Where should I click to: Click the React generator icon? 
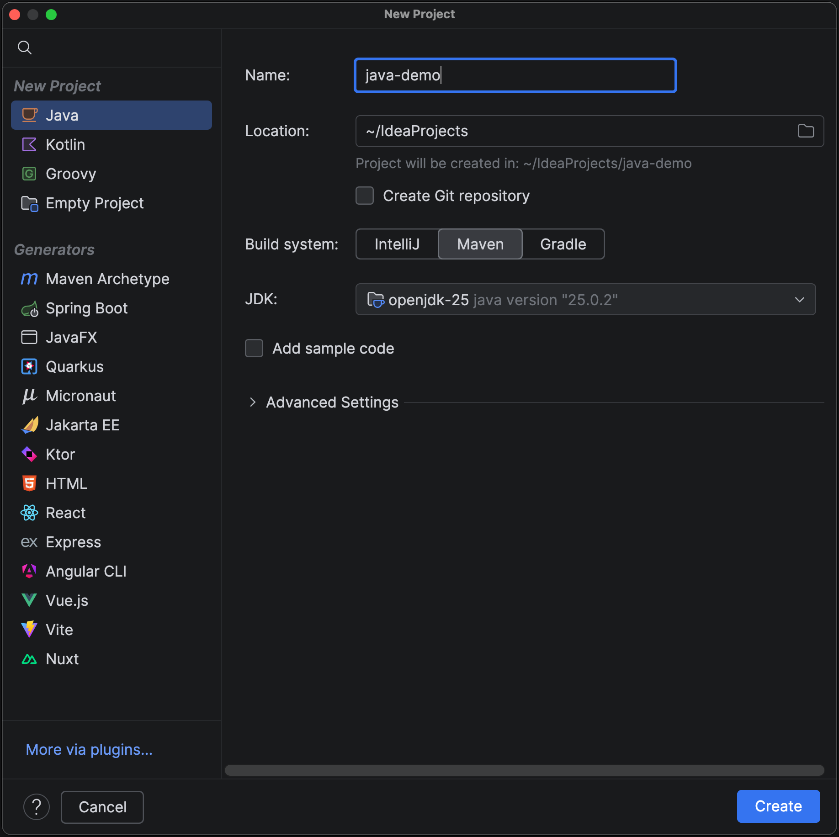click(x=29, y=513)
